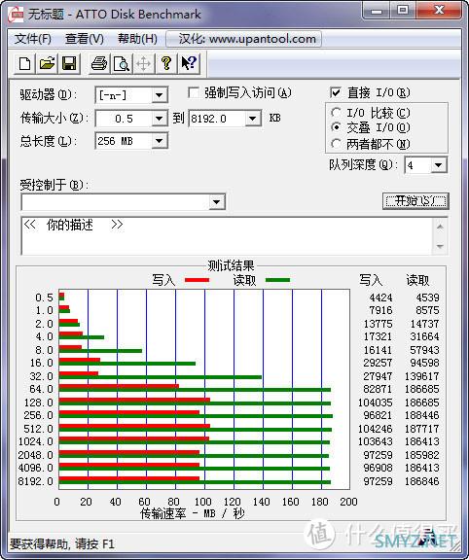Open 查看(V) menu

(x=85, y=39)
